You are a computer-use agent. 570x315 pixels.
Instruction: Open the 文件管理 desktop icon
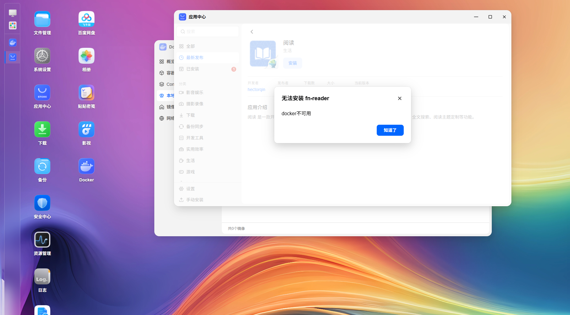click(42, 19)
